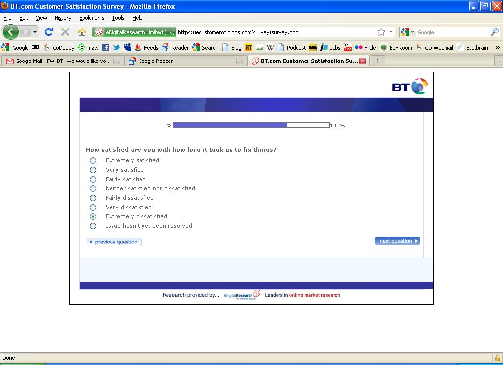Open the Bookmarks menu
Viewport: 503px width, 365px height.
[x=91, y=18]
